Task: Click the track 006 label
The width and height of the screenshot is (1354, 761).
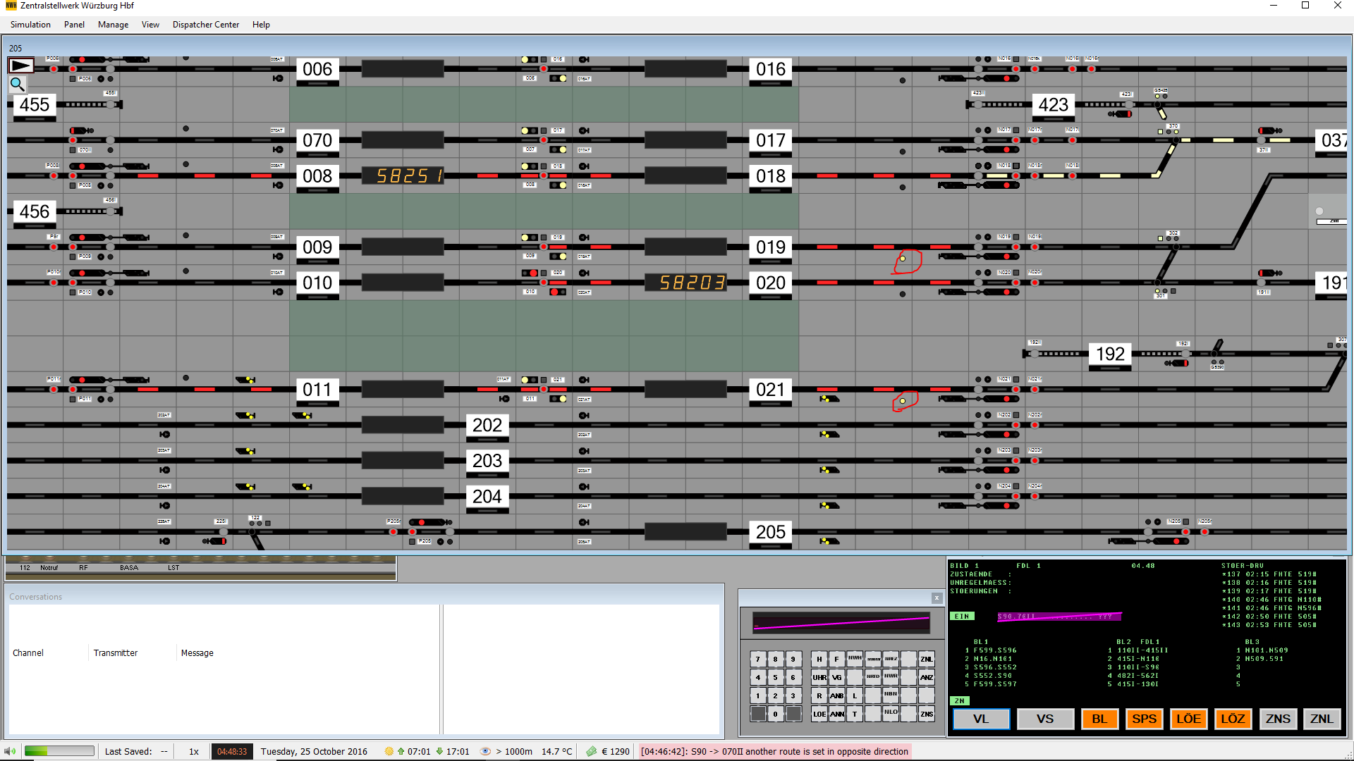Action: tap(317, 69)
